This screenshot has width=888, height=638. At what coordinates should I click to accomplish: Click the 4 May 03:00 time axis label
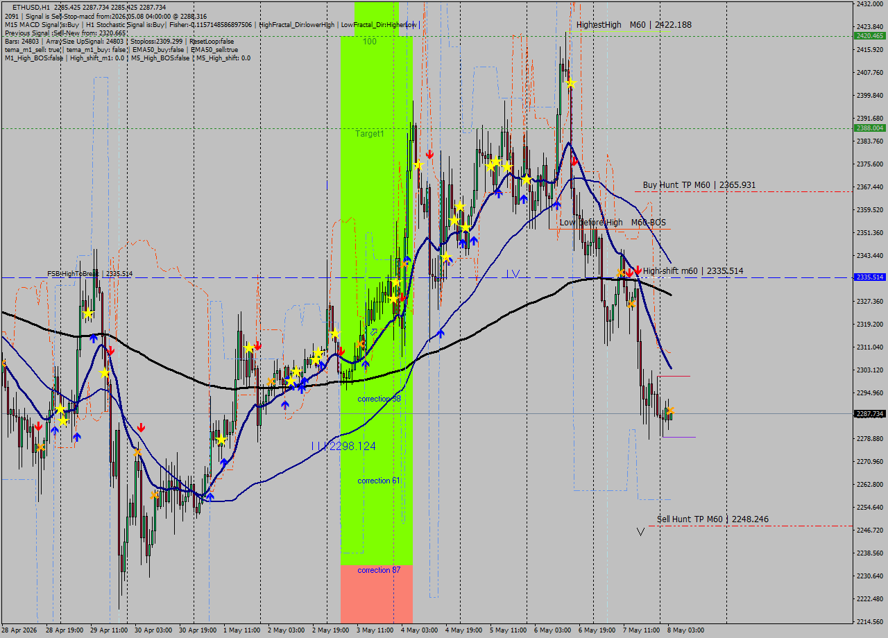click(419, 630)
